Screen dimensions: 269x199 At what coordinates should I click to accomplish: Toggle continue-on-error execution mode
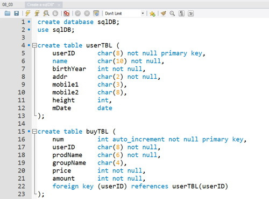click(x=66, y=13)
